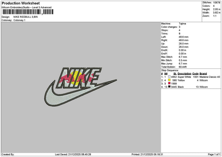Click the 'Left:' measurement value

(184, 37)
